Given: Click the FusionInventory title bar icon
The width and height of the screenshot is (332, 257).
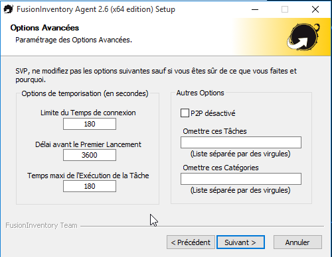Looking at the screenshot, I should (9, 9).
